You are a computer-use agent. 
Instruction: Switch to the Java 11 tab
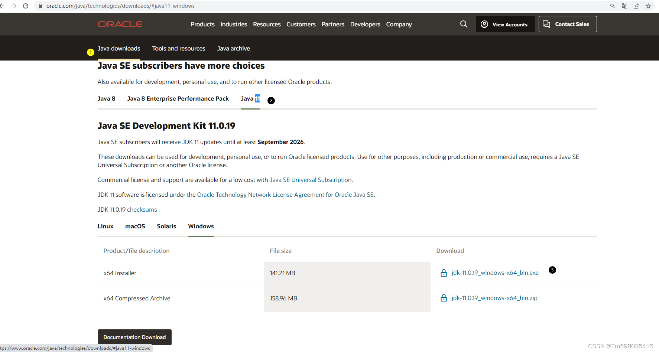pos(250,99)
